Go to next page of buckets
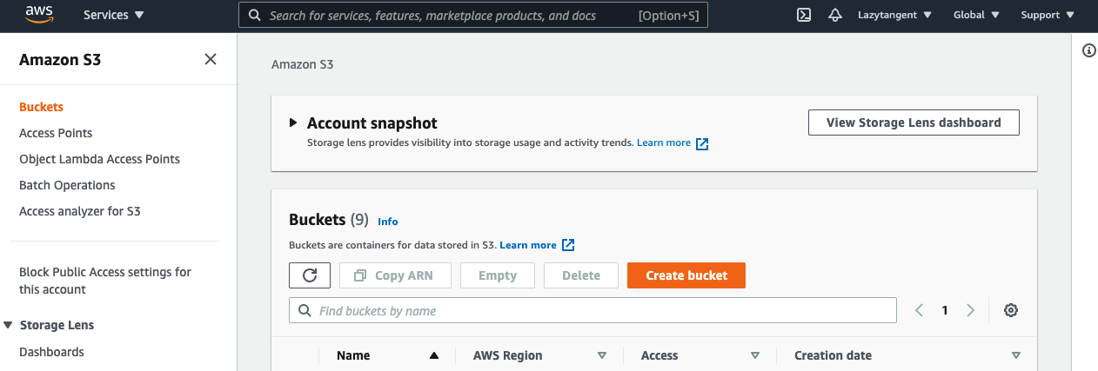The image size is (1098, 371). tap(971, 310)
